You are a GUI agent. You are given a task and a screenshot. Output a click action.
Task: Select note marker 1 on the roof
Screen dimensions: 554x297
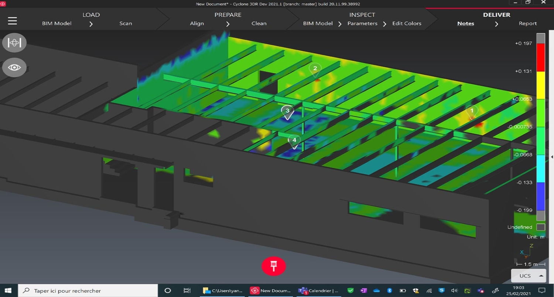coord(472,111)
